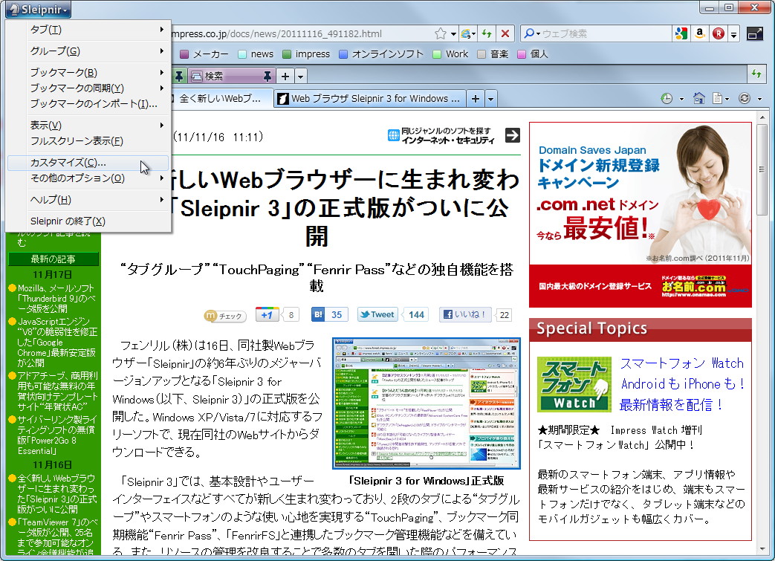Choose カスタマイズ(C)... menu item

pyautogui.click(x=88, y=163)
